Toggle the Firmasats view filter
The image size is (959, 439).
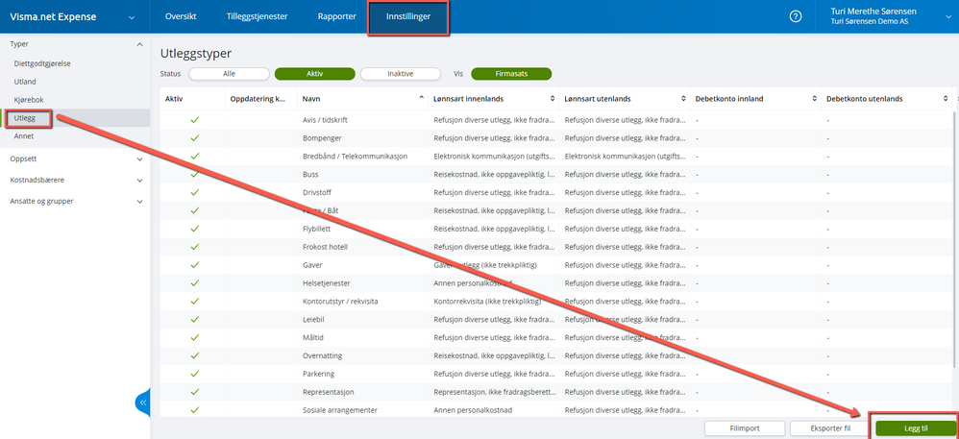pyautogui.click(x=511, y=73)
